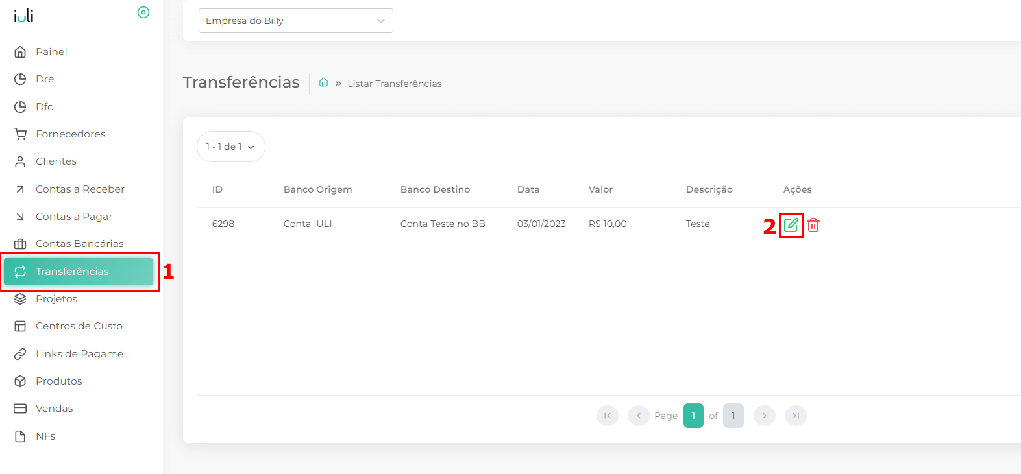
Task: Select Fornecedores from the sidebar
Action: coord(70,134)
